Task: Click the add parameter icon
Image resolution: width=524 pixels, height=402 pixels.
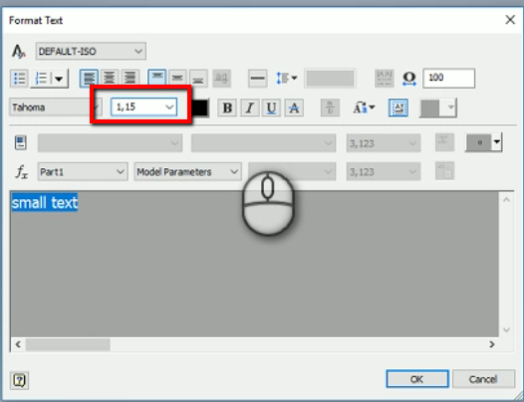Action: point(444,171)
